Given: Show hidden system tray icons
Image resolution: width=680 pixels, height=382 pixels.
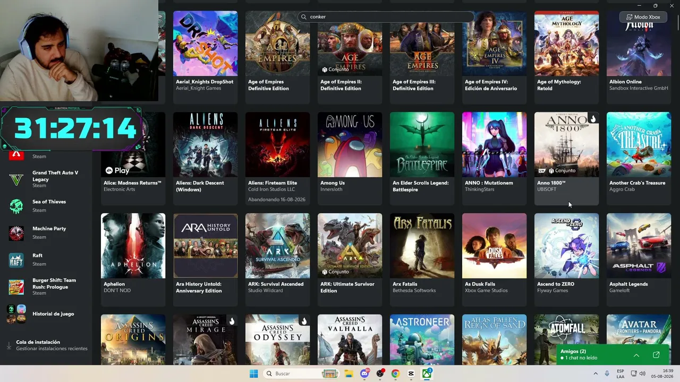Looking at the screenshot, I should [x=595, y=374].
